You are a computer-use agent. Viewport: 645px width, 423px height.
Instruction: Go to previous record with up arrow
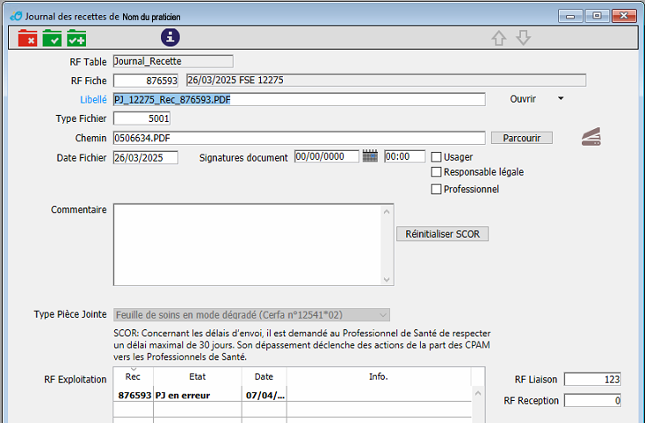[499, 38]
